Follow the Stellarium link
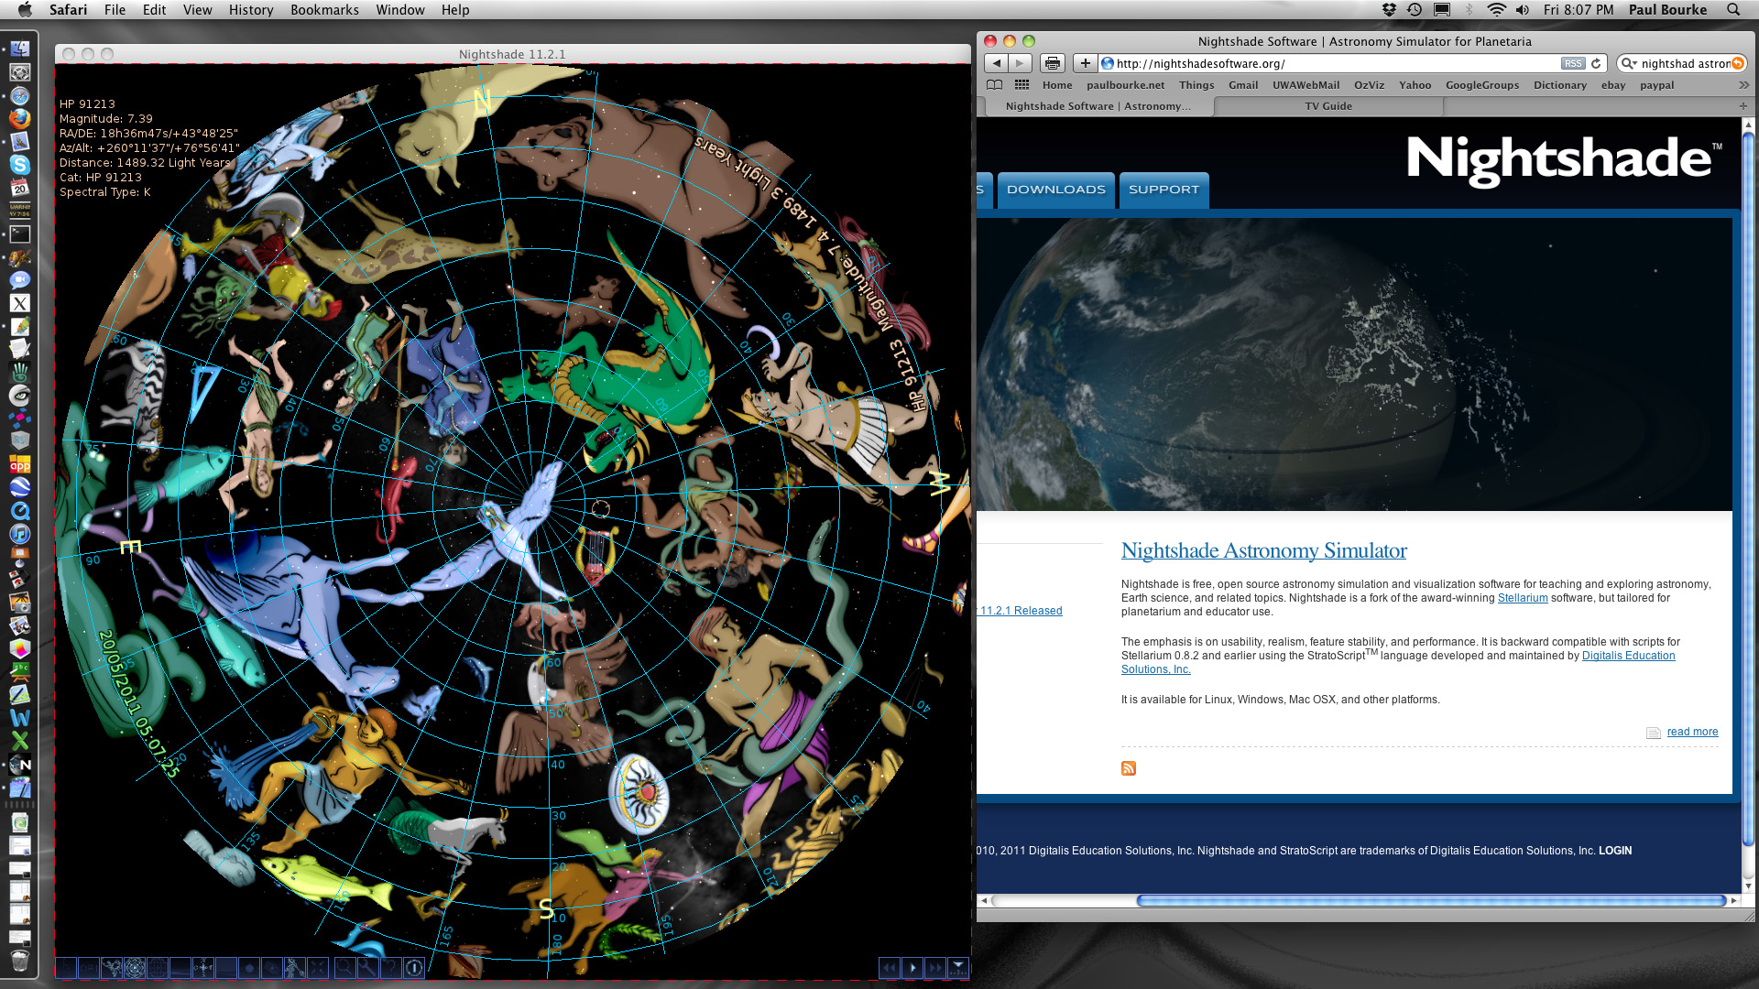 point(1522,598)
